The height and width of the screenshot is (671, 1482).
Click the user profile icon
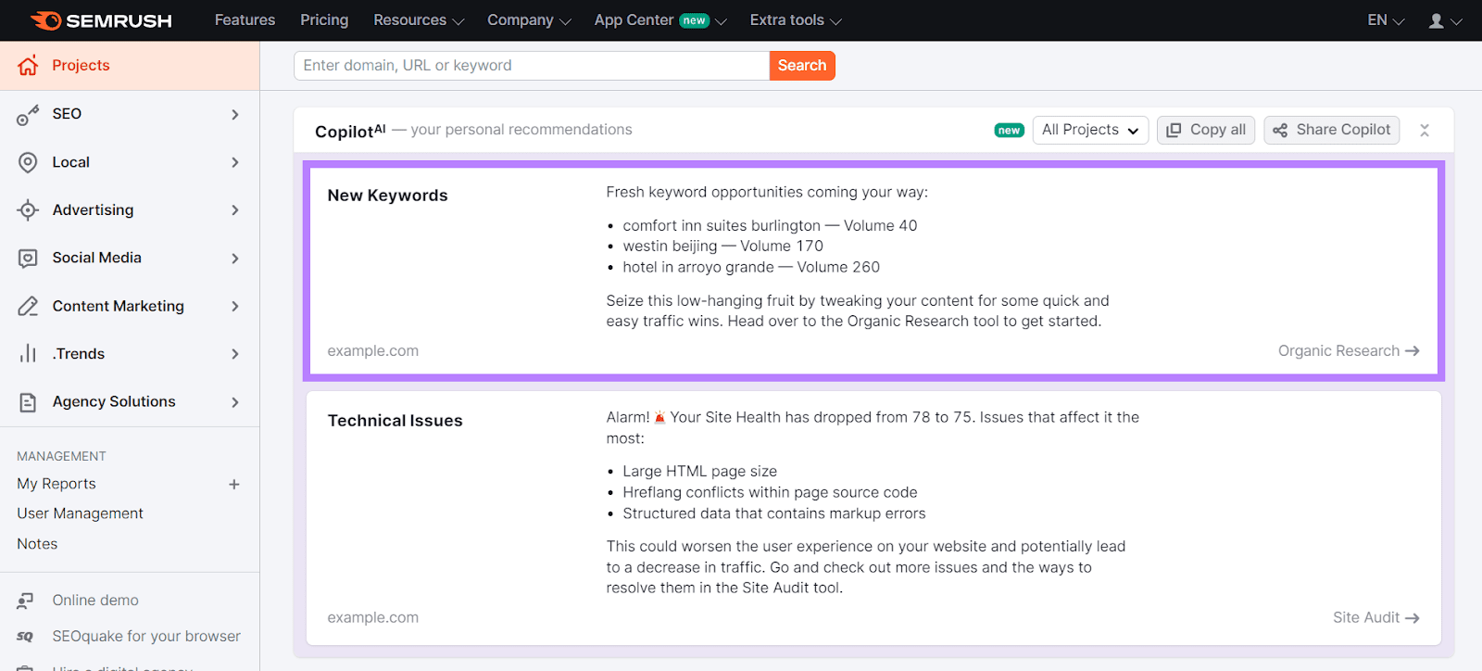[1437, 20]
